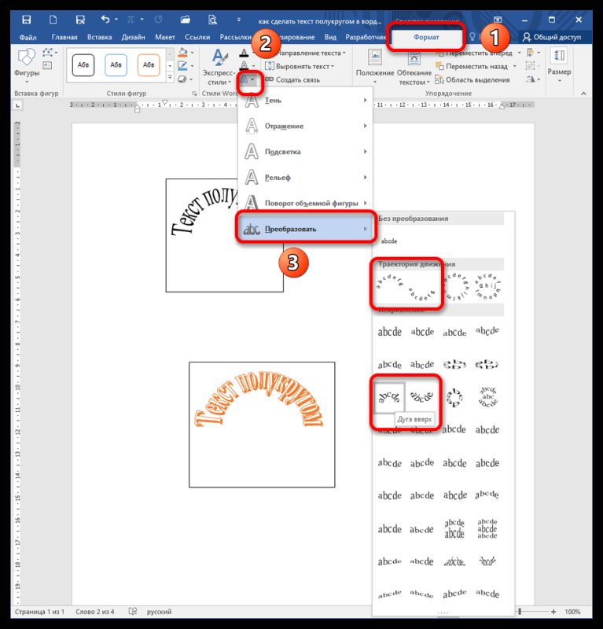Click the spell check icon in status bar
The width and height of the screenshot is (603, 629).
[x=133, y=612]
